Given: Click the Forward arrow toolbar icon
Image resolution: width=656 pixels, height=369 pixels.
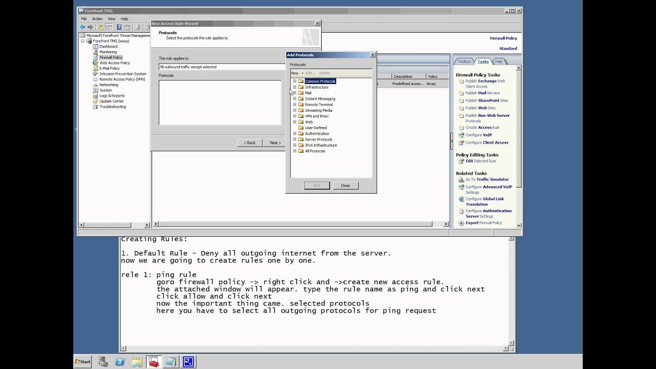Looking at the screenshot, I should (x=91, y=27).
